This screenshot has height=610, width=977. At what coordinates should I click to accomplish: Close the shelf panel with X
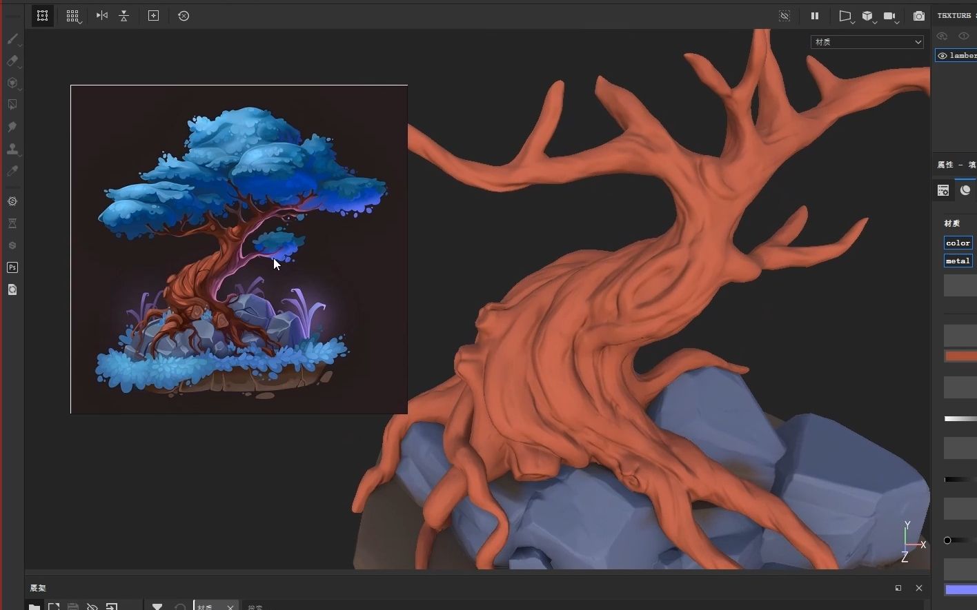(919, 588)
